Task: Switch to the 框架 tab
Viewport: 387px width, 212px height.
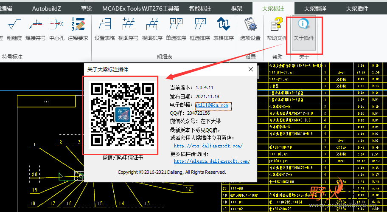Action: click(x=237, y=8)
